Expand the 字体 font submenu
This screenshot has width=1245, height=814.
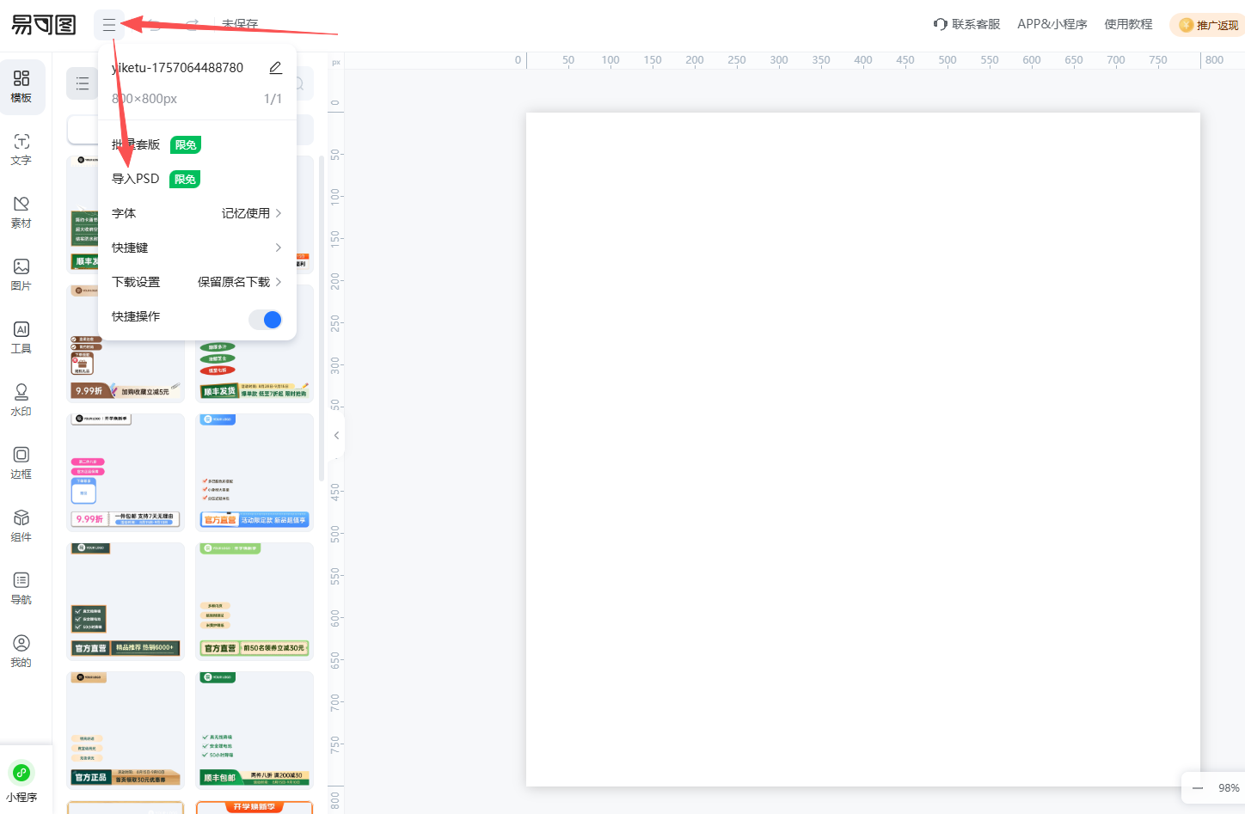point(197,212)
